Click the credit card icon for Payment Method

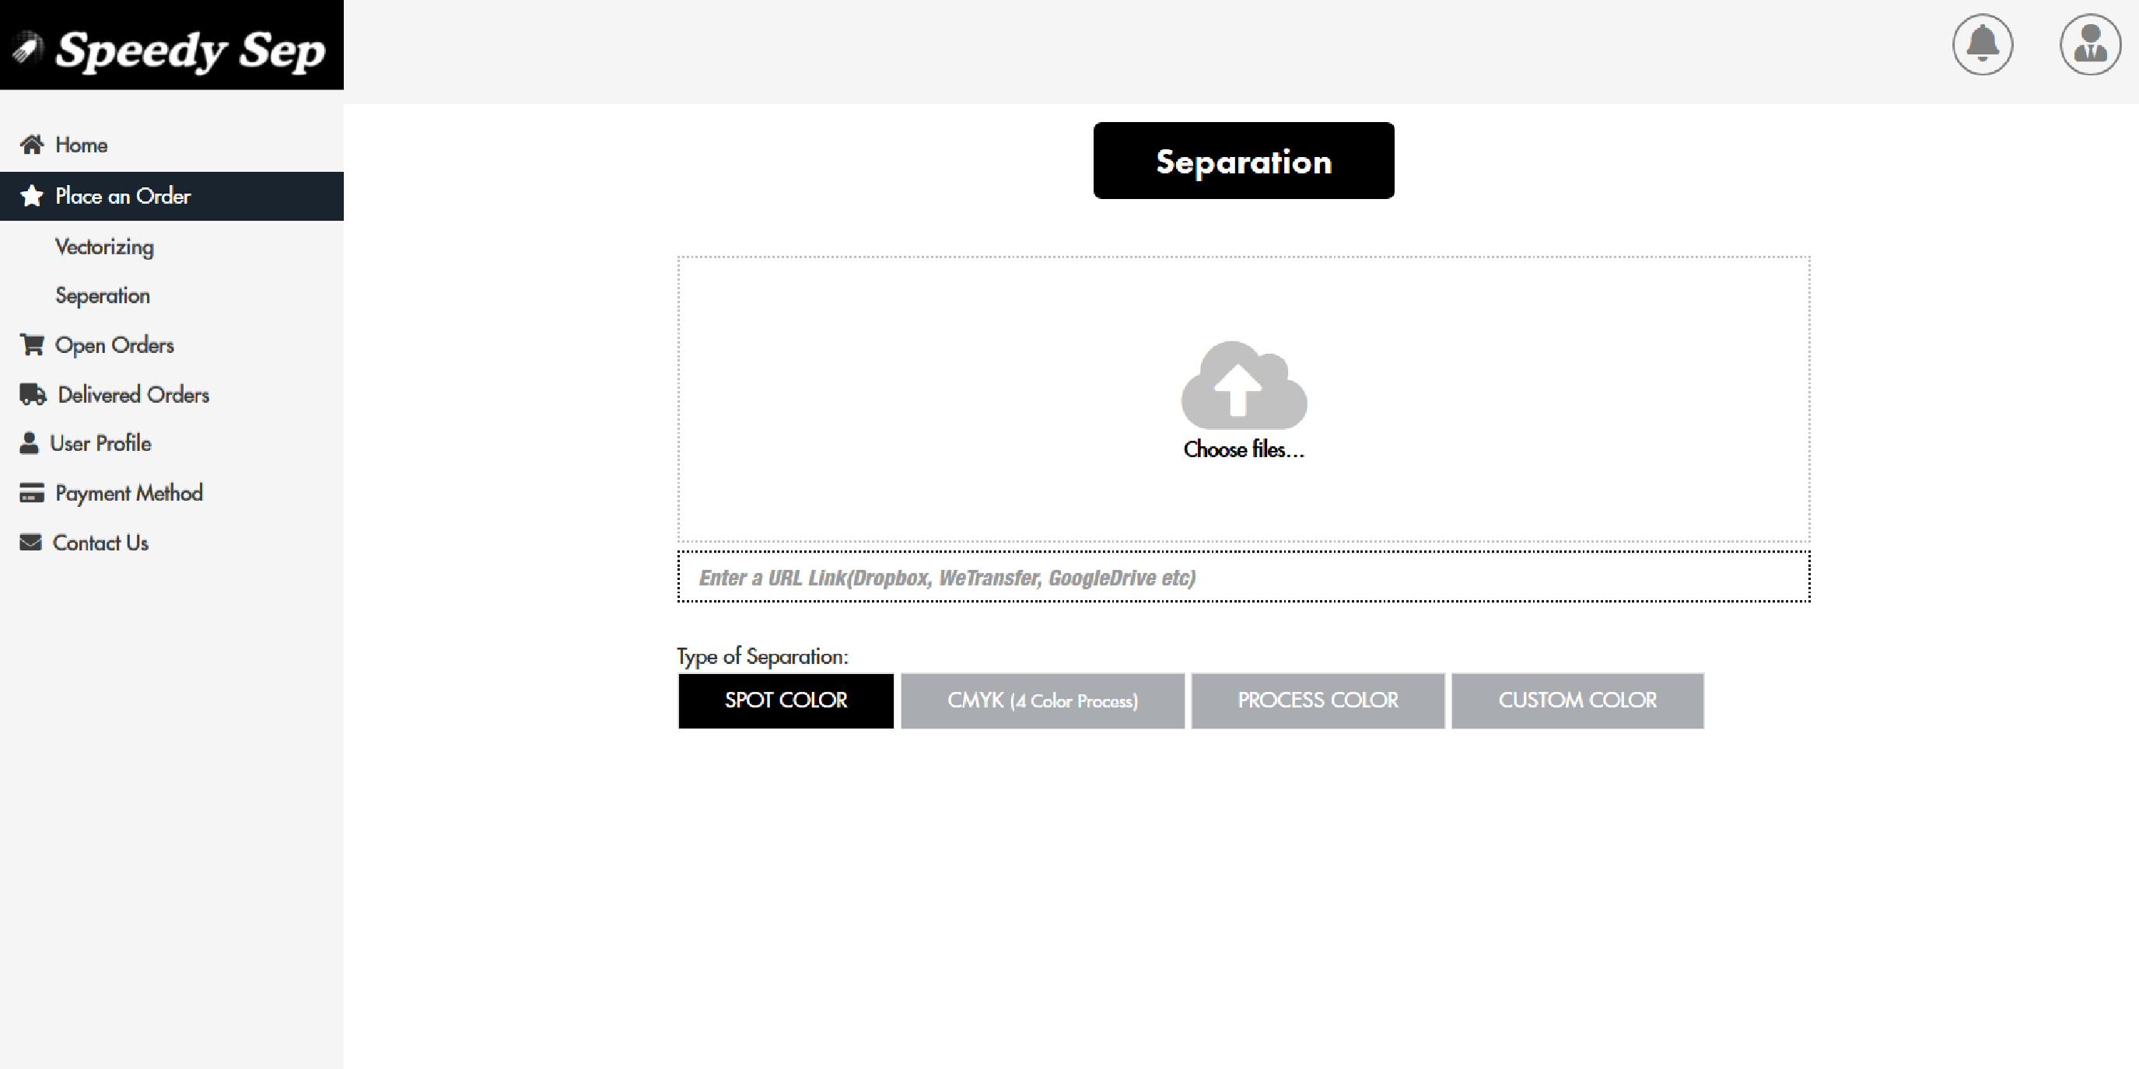(x=32, y=493)
